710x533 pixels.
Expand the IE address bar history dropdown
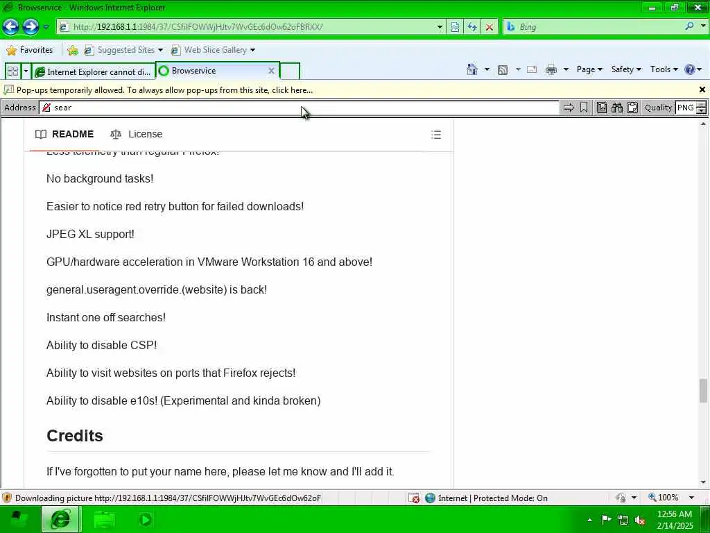(x=439, y=27)
